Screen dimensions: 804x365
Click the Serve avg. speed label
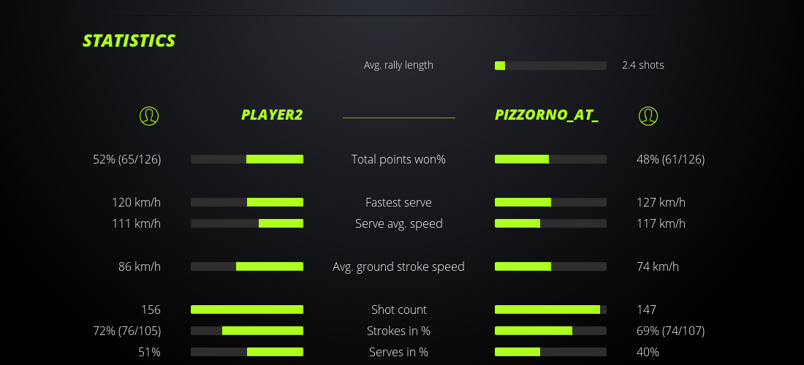click(398, 223)
